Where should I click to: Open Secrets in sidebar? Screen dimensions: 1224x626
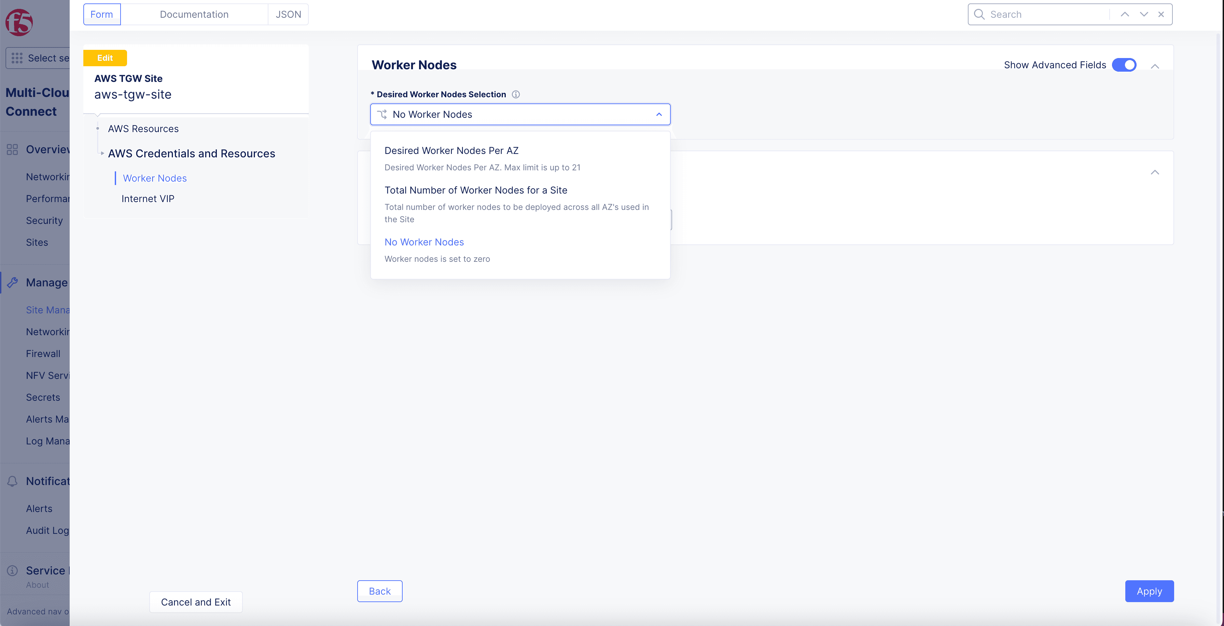(43, 397)
